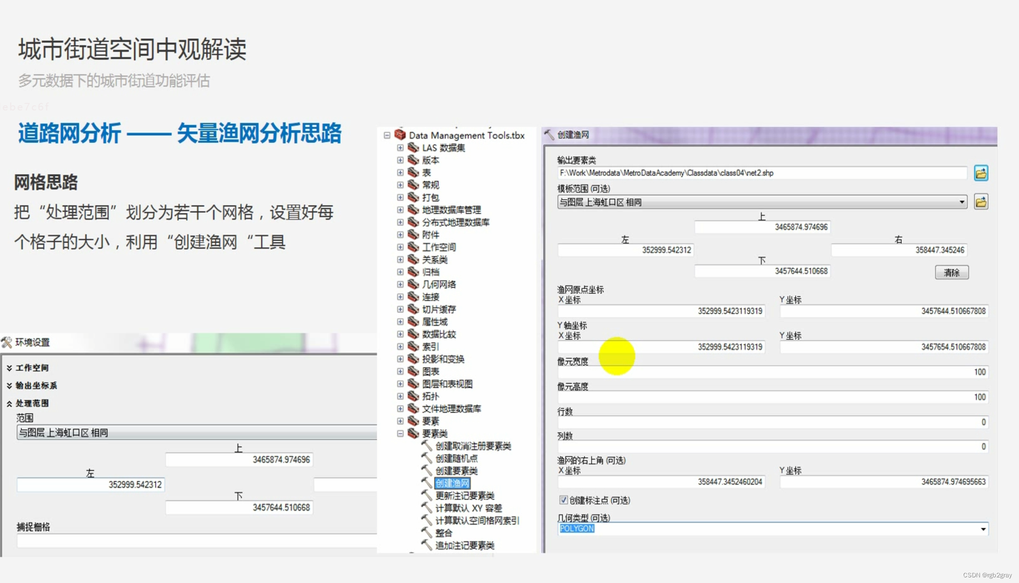
Task: Click the Data Management Tools.tbx toolbox icon
Action: 400,135
